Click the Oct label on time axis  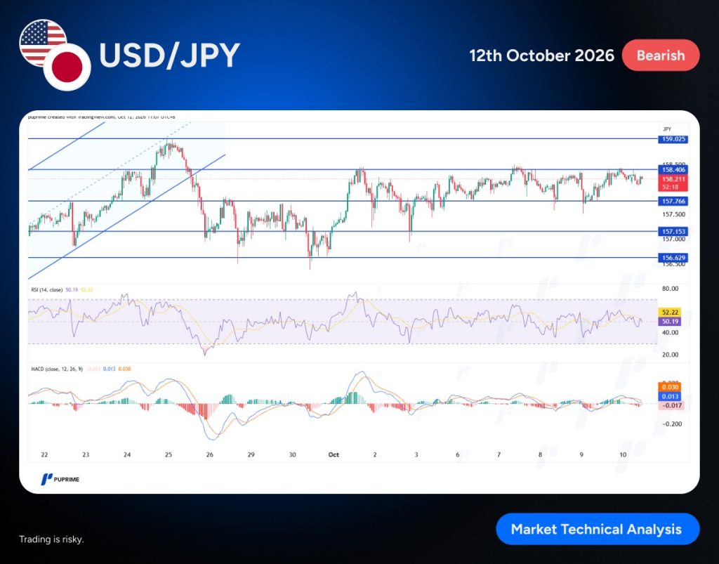tap(334, 454)
